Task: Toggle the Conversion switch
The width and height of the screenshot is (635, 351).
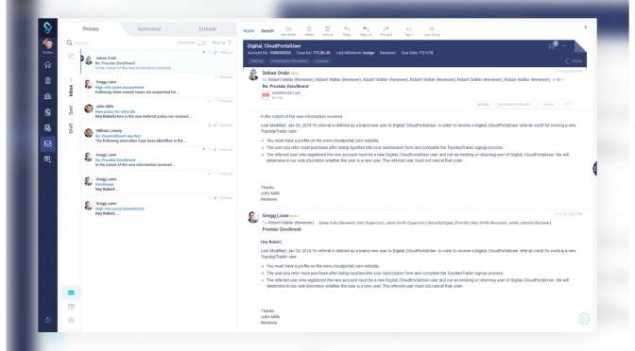Action: click(202, 42)
